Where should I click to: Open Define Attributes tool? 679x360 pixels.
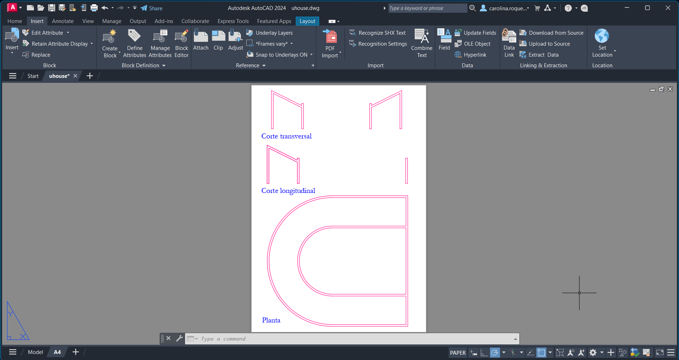pyautogui.click(x=135, y=44)
